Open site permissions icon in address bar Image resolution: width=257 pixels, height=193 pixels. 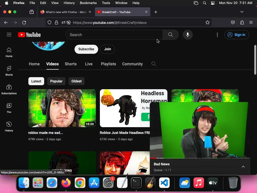63,22
